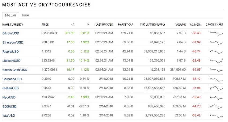Select the DOLLAR tab
This screenshot has width=228, height=122.
tap(10, 16)
